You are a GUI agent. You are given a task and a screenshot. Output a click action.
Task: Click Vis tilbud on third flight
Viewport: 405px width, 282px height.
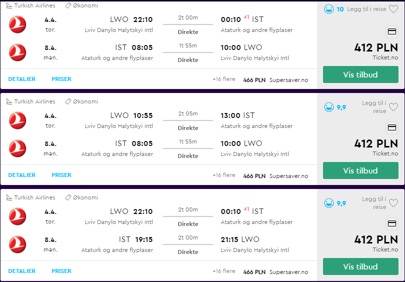tap(360, 266)
